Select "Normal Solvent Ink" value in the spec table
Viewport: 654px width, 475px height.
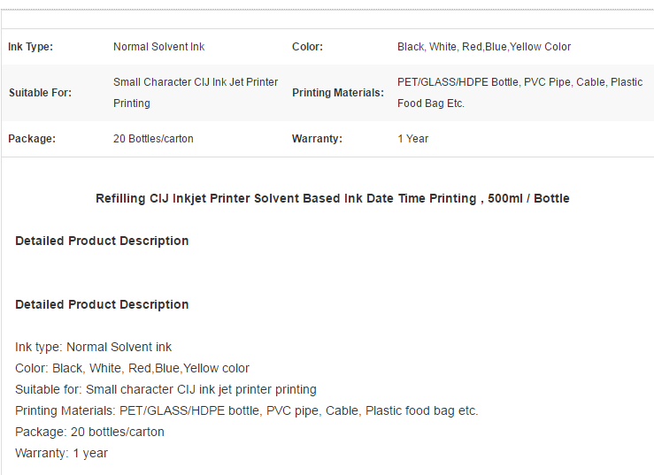click(158, 47)
